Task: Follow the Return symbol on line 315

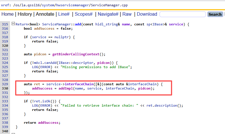Action: pos(22,24)
